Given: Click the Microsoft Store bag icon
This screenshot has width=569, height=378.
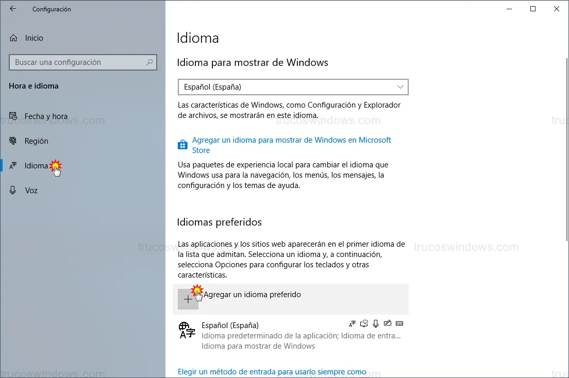Looking at the screenshot, I should click(x=182, y=145).
